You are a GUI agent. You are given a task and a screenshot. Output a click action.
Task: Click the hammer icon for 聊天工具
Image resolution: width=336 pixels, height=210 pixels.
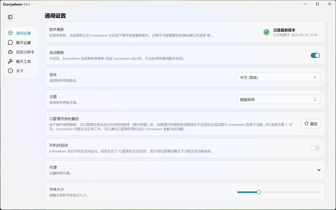[x=10, y=61]
